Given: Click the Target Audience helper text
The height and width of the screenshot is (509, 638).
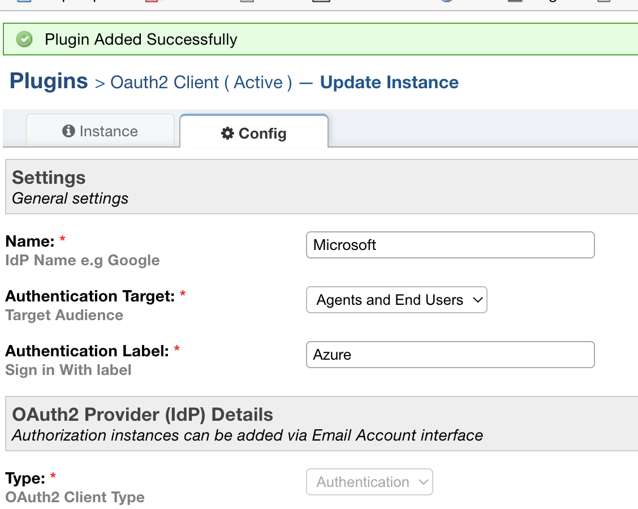Looking at the screenshot, I should 64,316.
